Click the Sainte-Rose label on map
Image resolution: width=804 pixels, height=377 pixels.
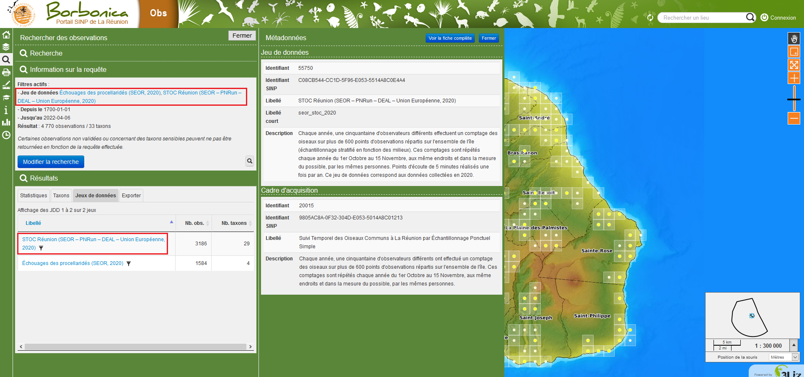597,251
